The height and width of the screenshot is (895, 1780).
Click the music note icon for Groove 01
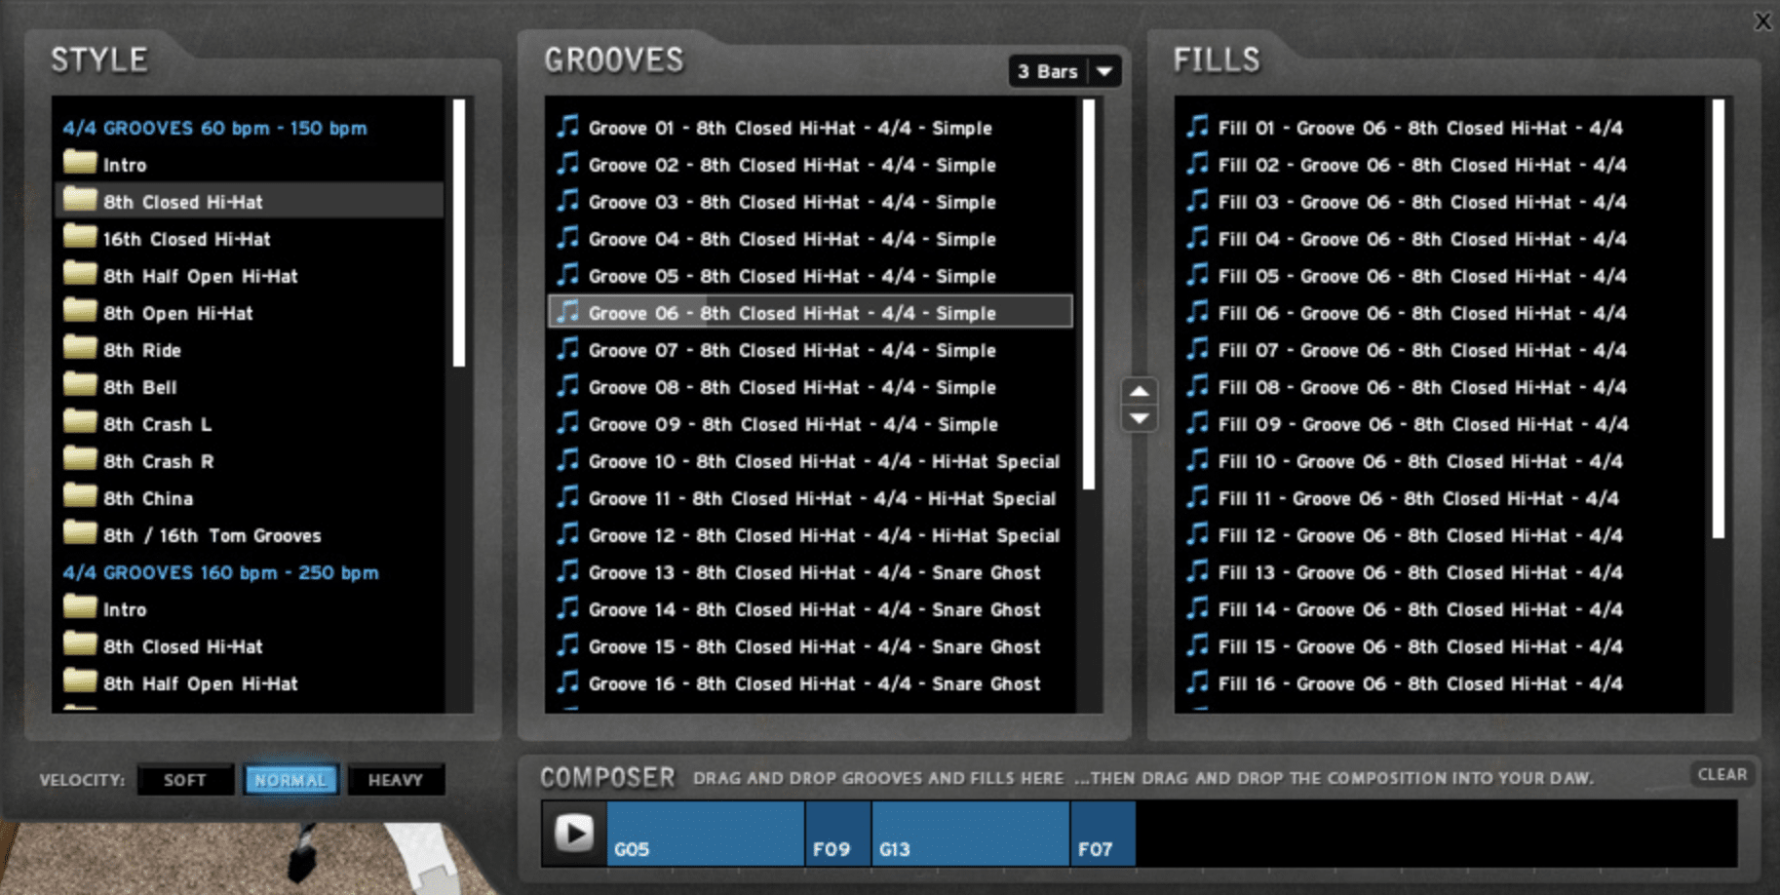pos(567,127)
